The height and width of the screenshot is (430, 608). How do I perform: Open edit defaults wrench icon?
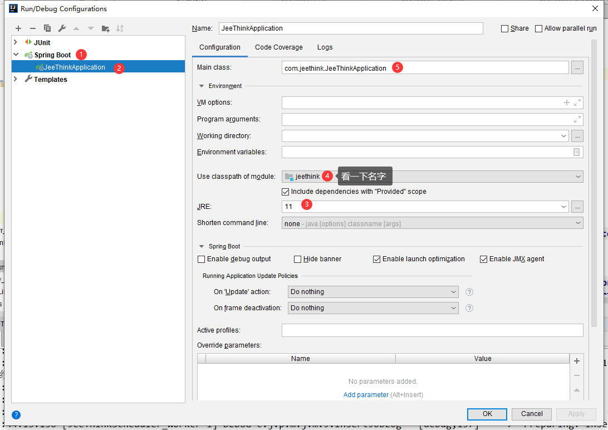[x=62, y=28]
